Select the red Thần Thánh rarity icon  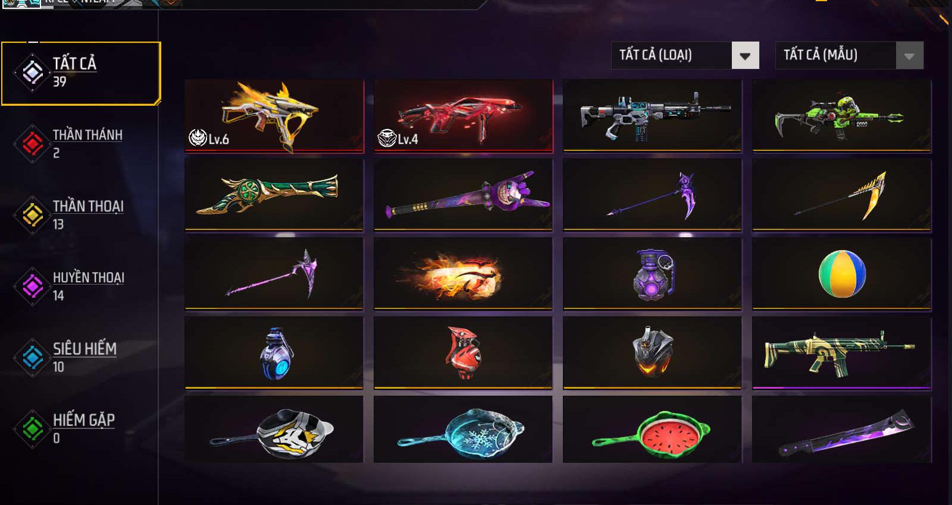(33, 143)
